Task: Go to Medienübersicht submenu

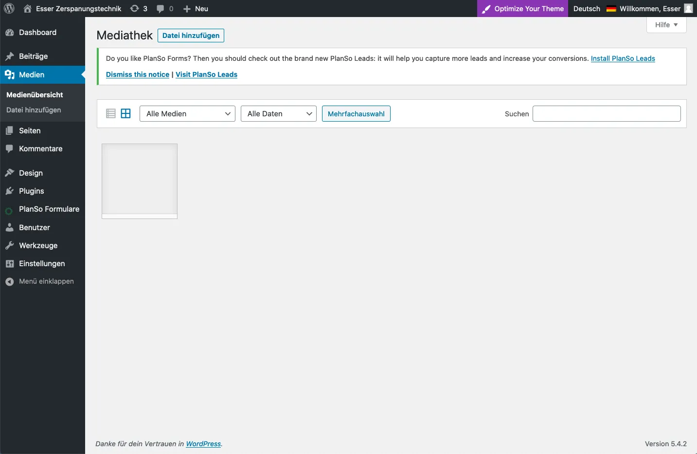Action: click(35, 95)
